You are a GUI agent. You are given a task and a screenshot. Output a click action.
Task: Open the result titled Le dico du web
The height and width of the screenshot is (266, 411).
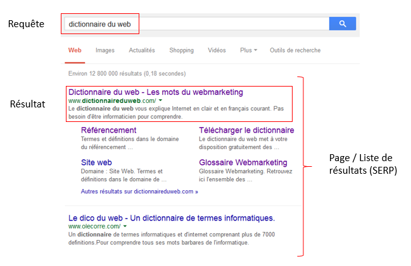(172, 218)
